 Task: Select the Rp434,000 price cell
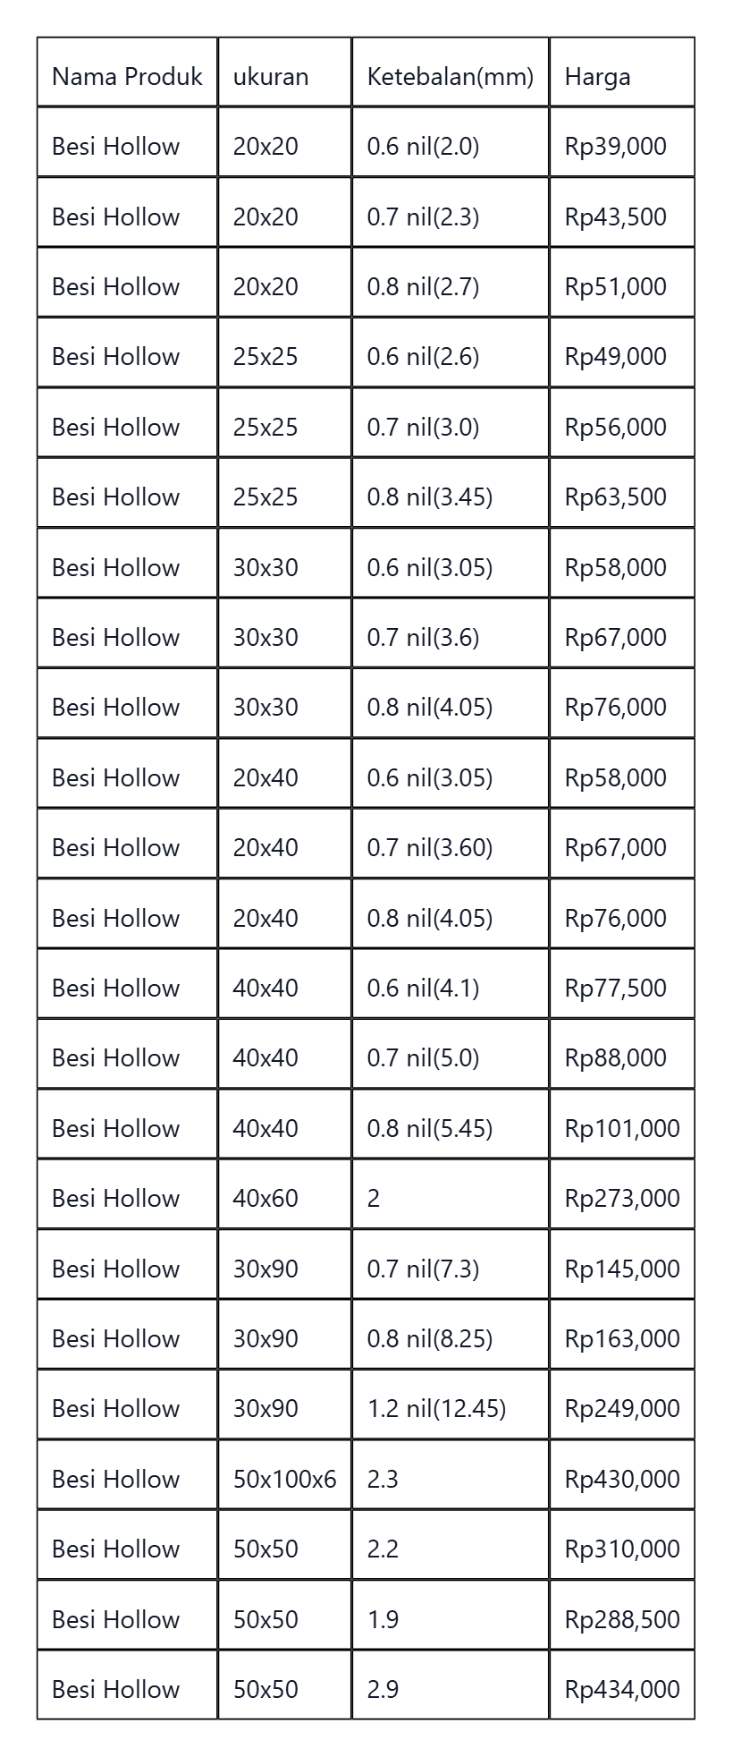[x=622, y=1685]
